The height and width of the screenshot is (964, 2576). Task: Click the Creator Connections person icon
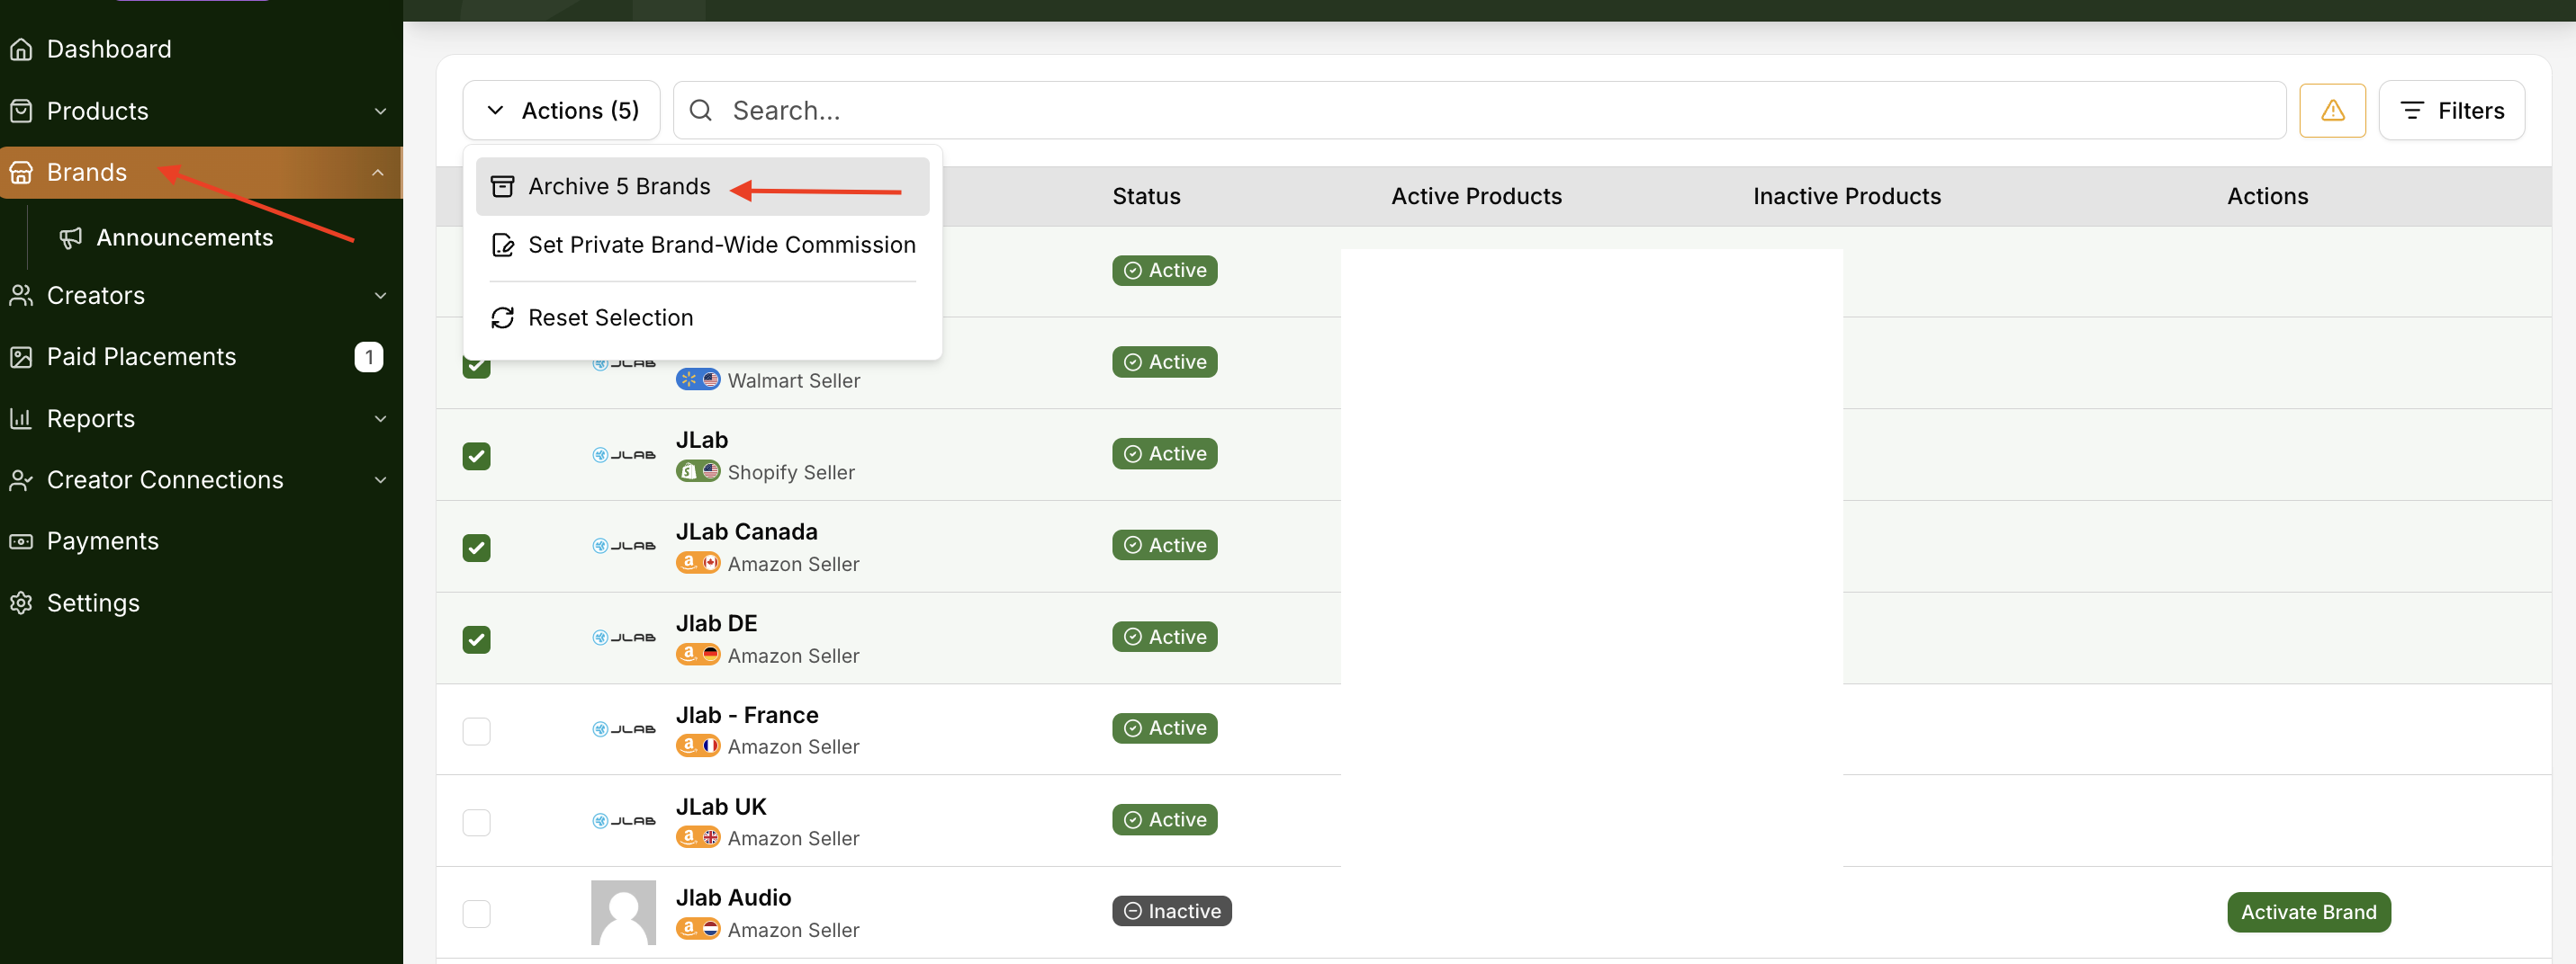pos(21,480)
